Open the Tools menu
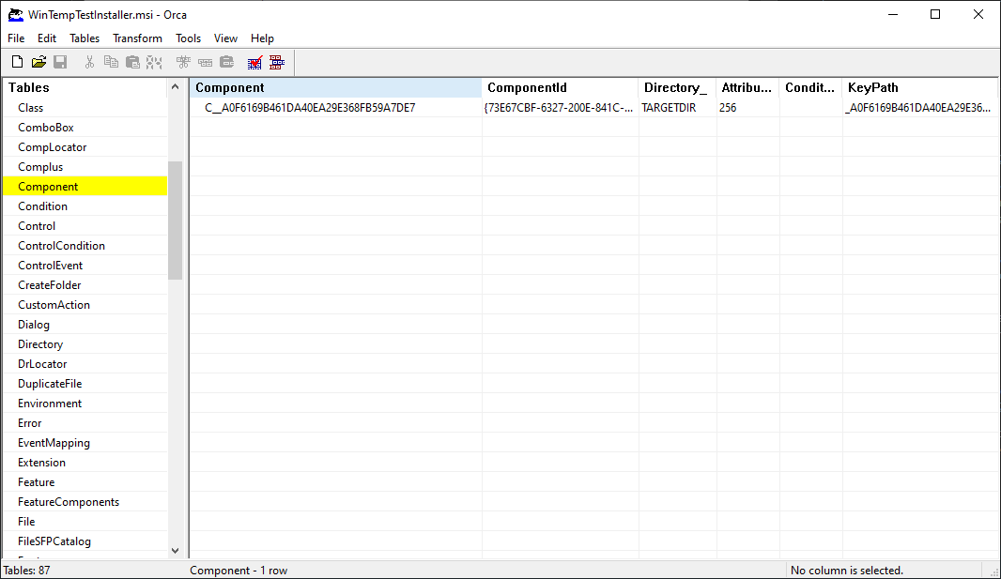Image resolution: width=1001 pixels, height=579 pixels. click(x=189, y=38)
